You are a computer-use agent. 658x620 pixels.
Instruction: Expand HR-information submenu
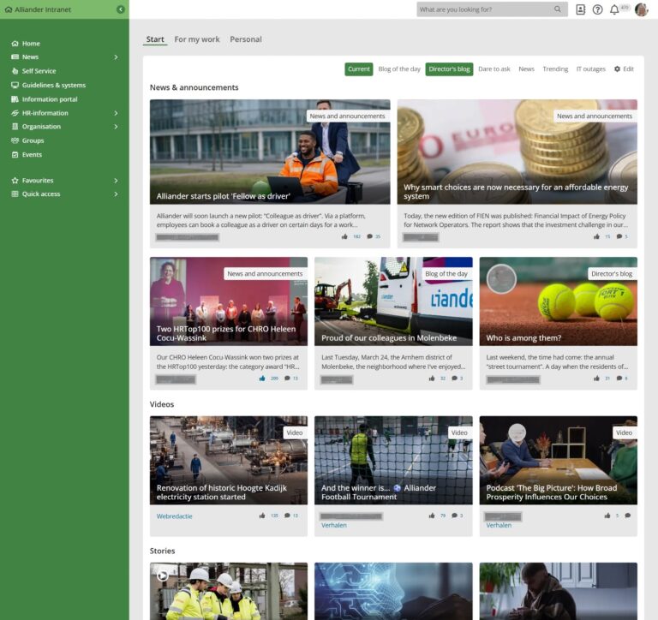tap(116, 113)
